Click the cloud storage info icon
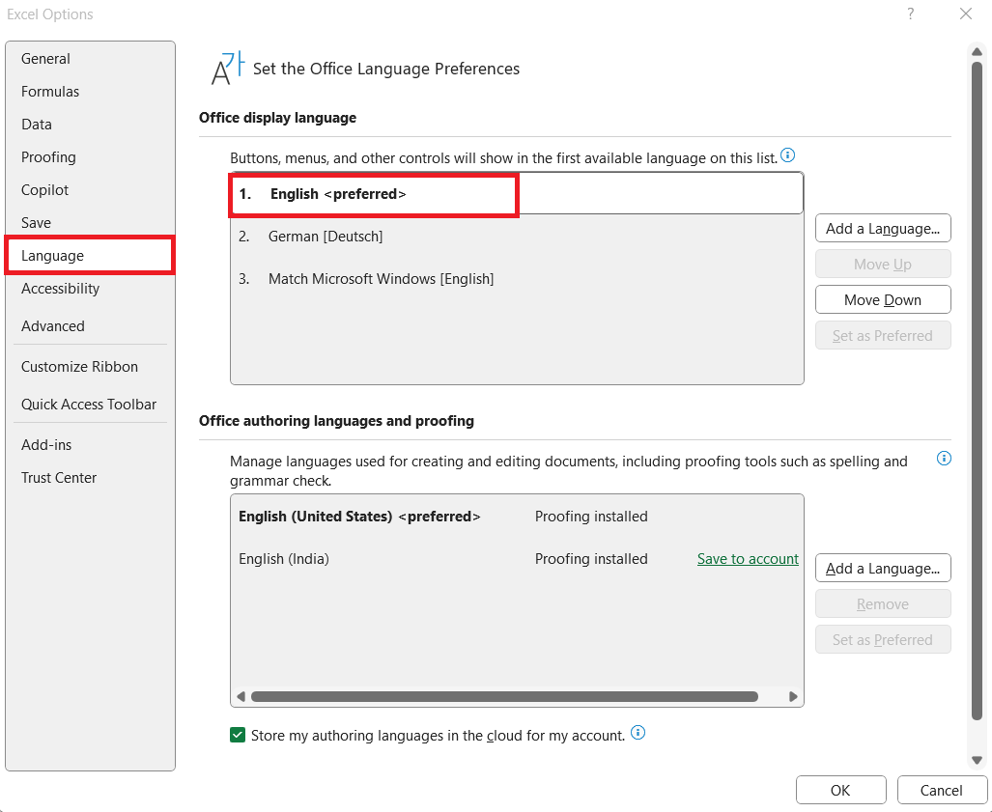This screenshot has width=992, height=812. coord(638,733)
